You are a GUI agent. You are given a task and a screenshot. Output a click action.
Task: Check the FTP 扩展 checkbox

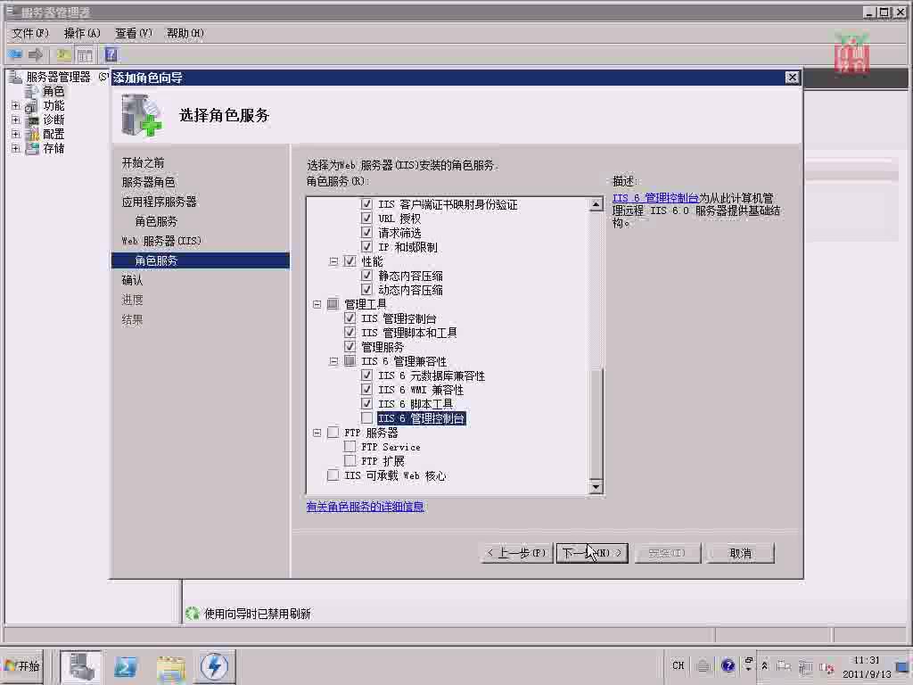tap(350, 461)
